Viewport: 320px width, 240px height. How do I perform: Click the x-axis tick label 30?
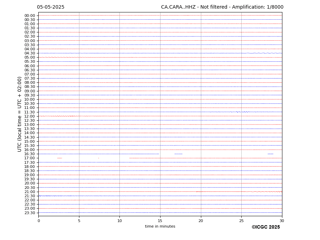pos(282,221)
